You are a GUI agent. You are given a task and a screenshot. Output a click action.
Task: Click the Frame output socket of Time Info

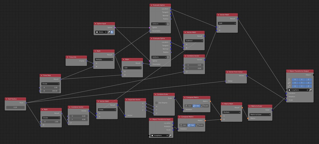coord(87,61)
